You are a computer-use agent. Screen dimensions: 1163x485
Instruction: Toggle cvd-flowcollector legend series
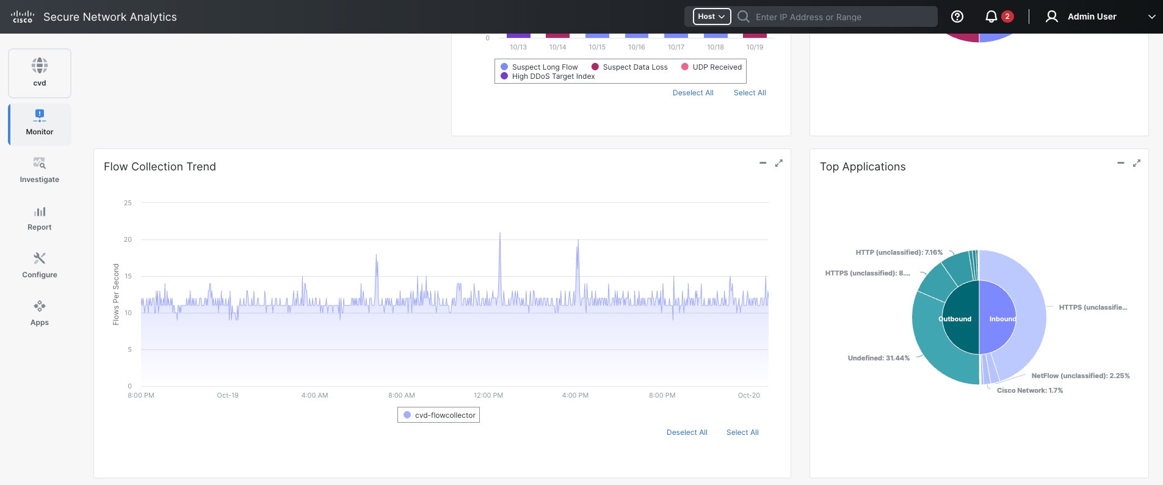click(439, 415)
